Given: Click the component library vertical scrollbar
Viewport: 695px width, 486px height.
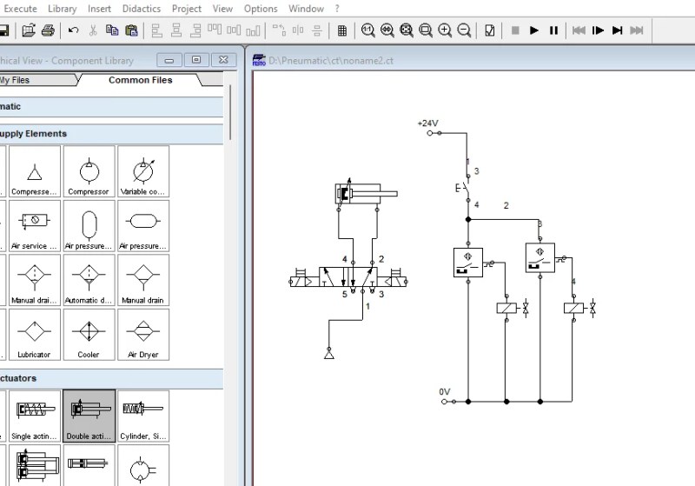Looking at the screenshot, I should point(230,113).
